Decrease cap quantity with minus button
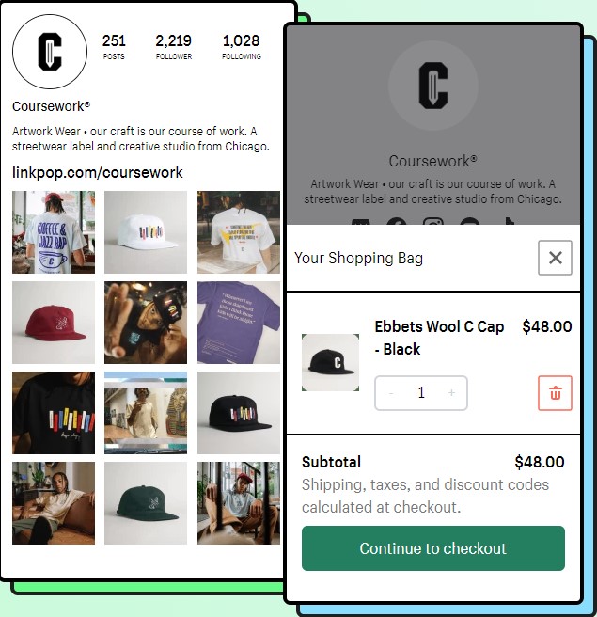597x617 pixels. 391,393
